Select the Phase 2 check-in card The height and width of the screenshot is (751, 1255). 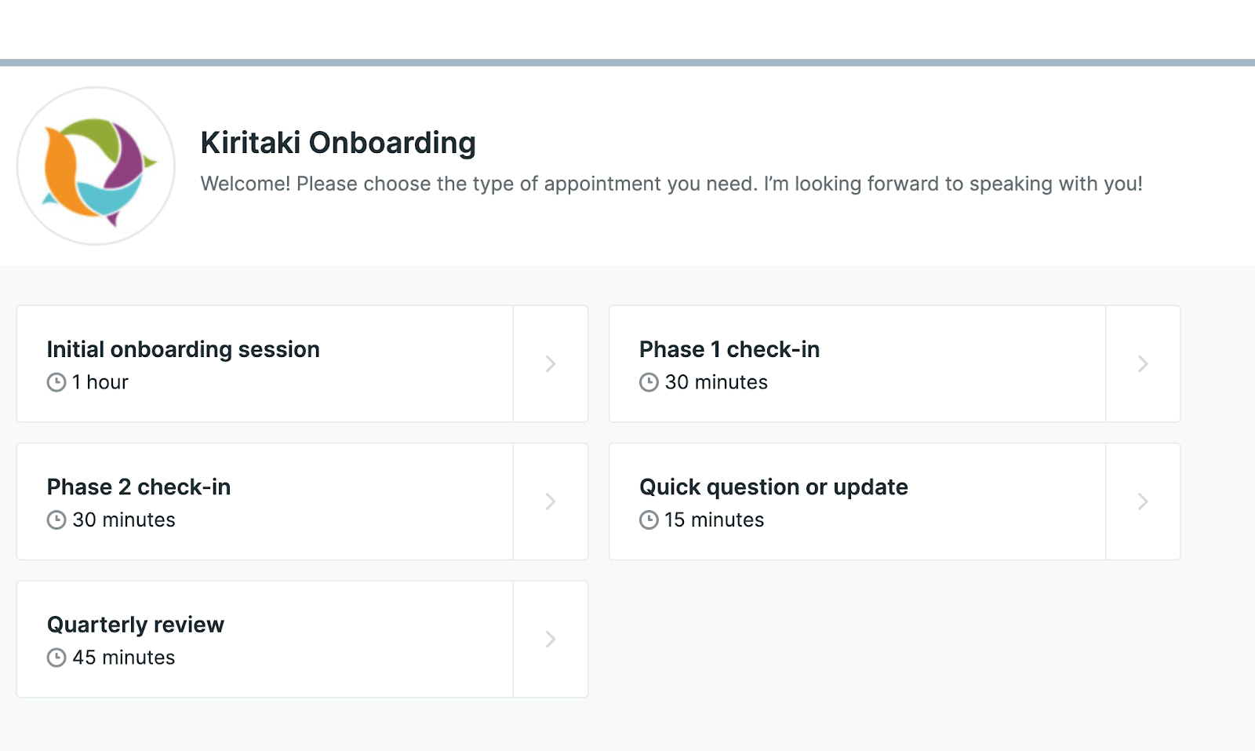click(x=264, y=501)
